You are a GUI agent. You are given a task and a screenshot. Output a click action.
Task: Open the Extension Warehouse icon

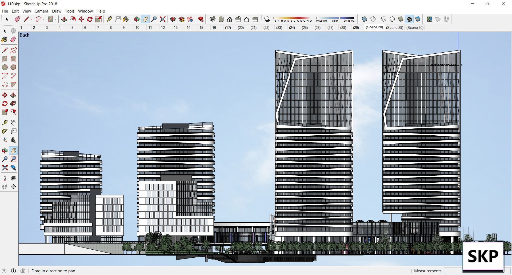[182, 19]
